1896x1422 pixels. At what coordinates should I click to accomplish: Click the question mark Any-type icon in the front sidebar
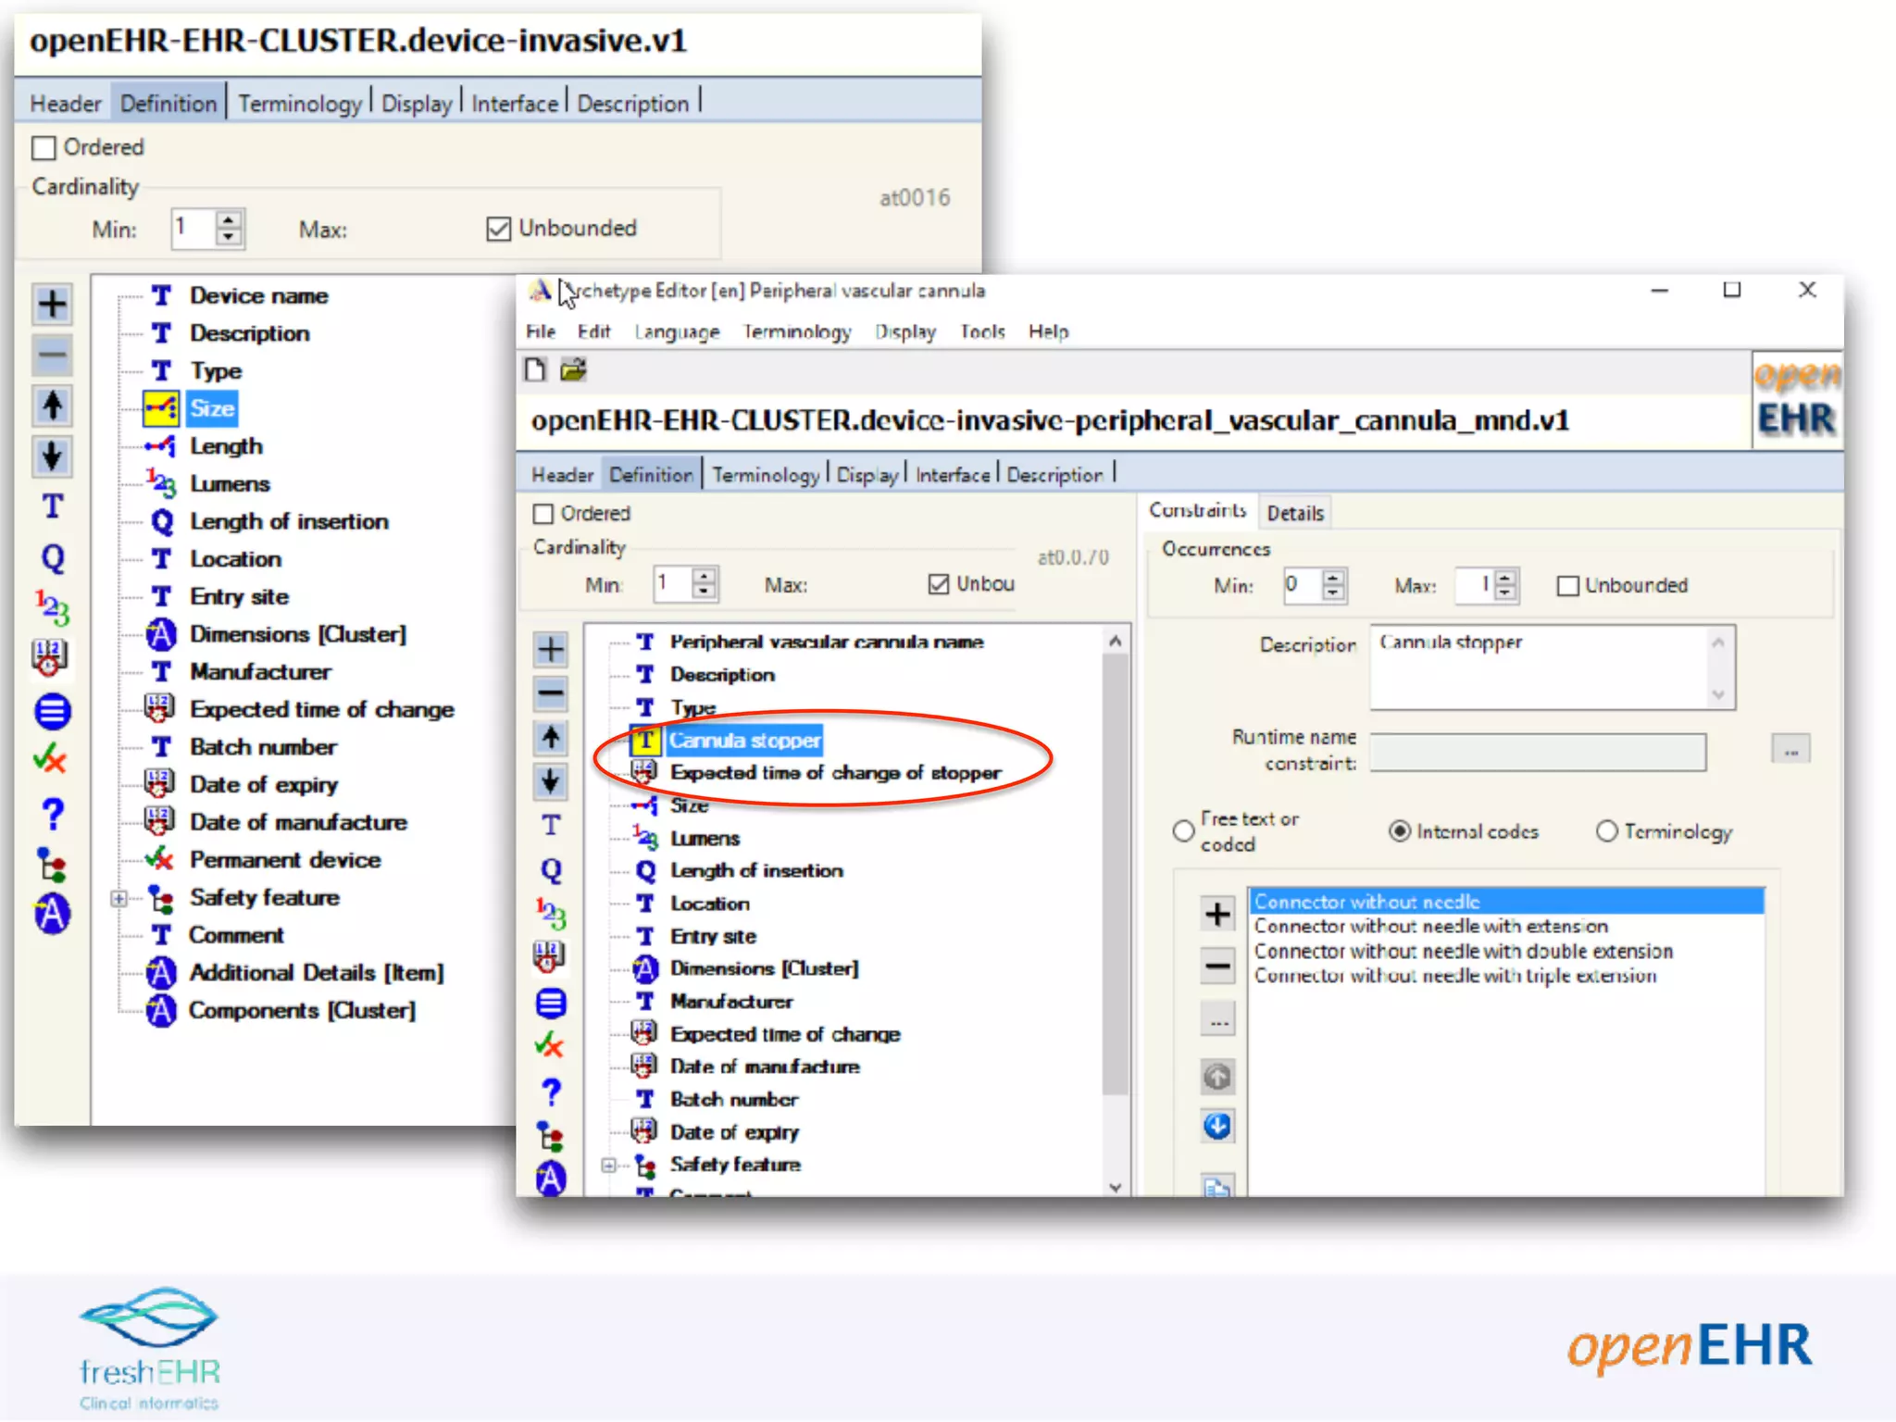coord(551,1092)
